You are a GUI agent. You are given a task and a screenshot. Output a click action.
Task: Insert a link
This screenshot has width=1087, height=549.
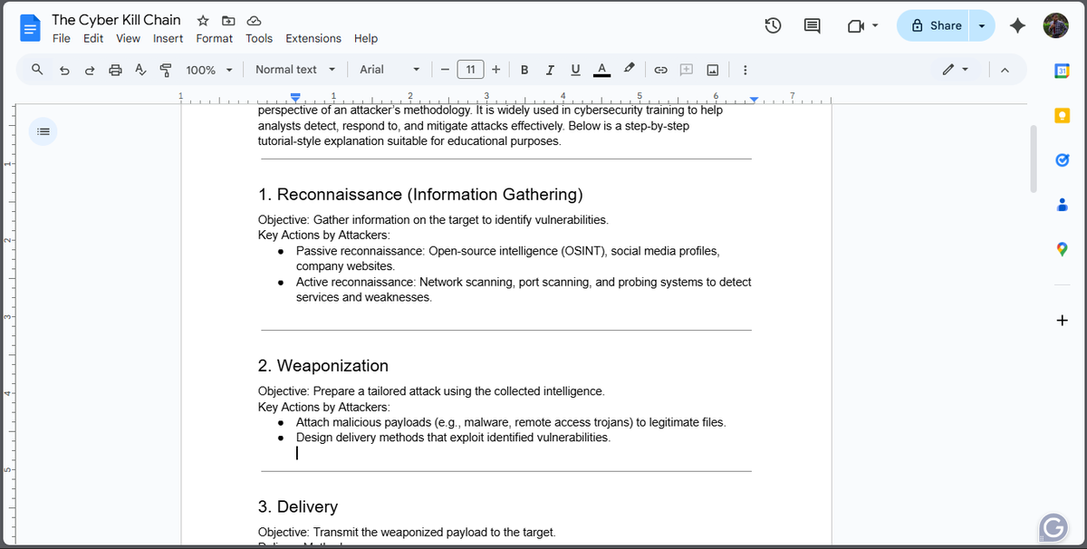[661, 70]
